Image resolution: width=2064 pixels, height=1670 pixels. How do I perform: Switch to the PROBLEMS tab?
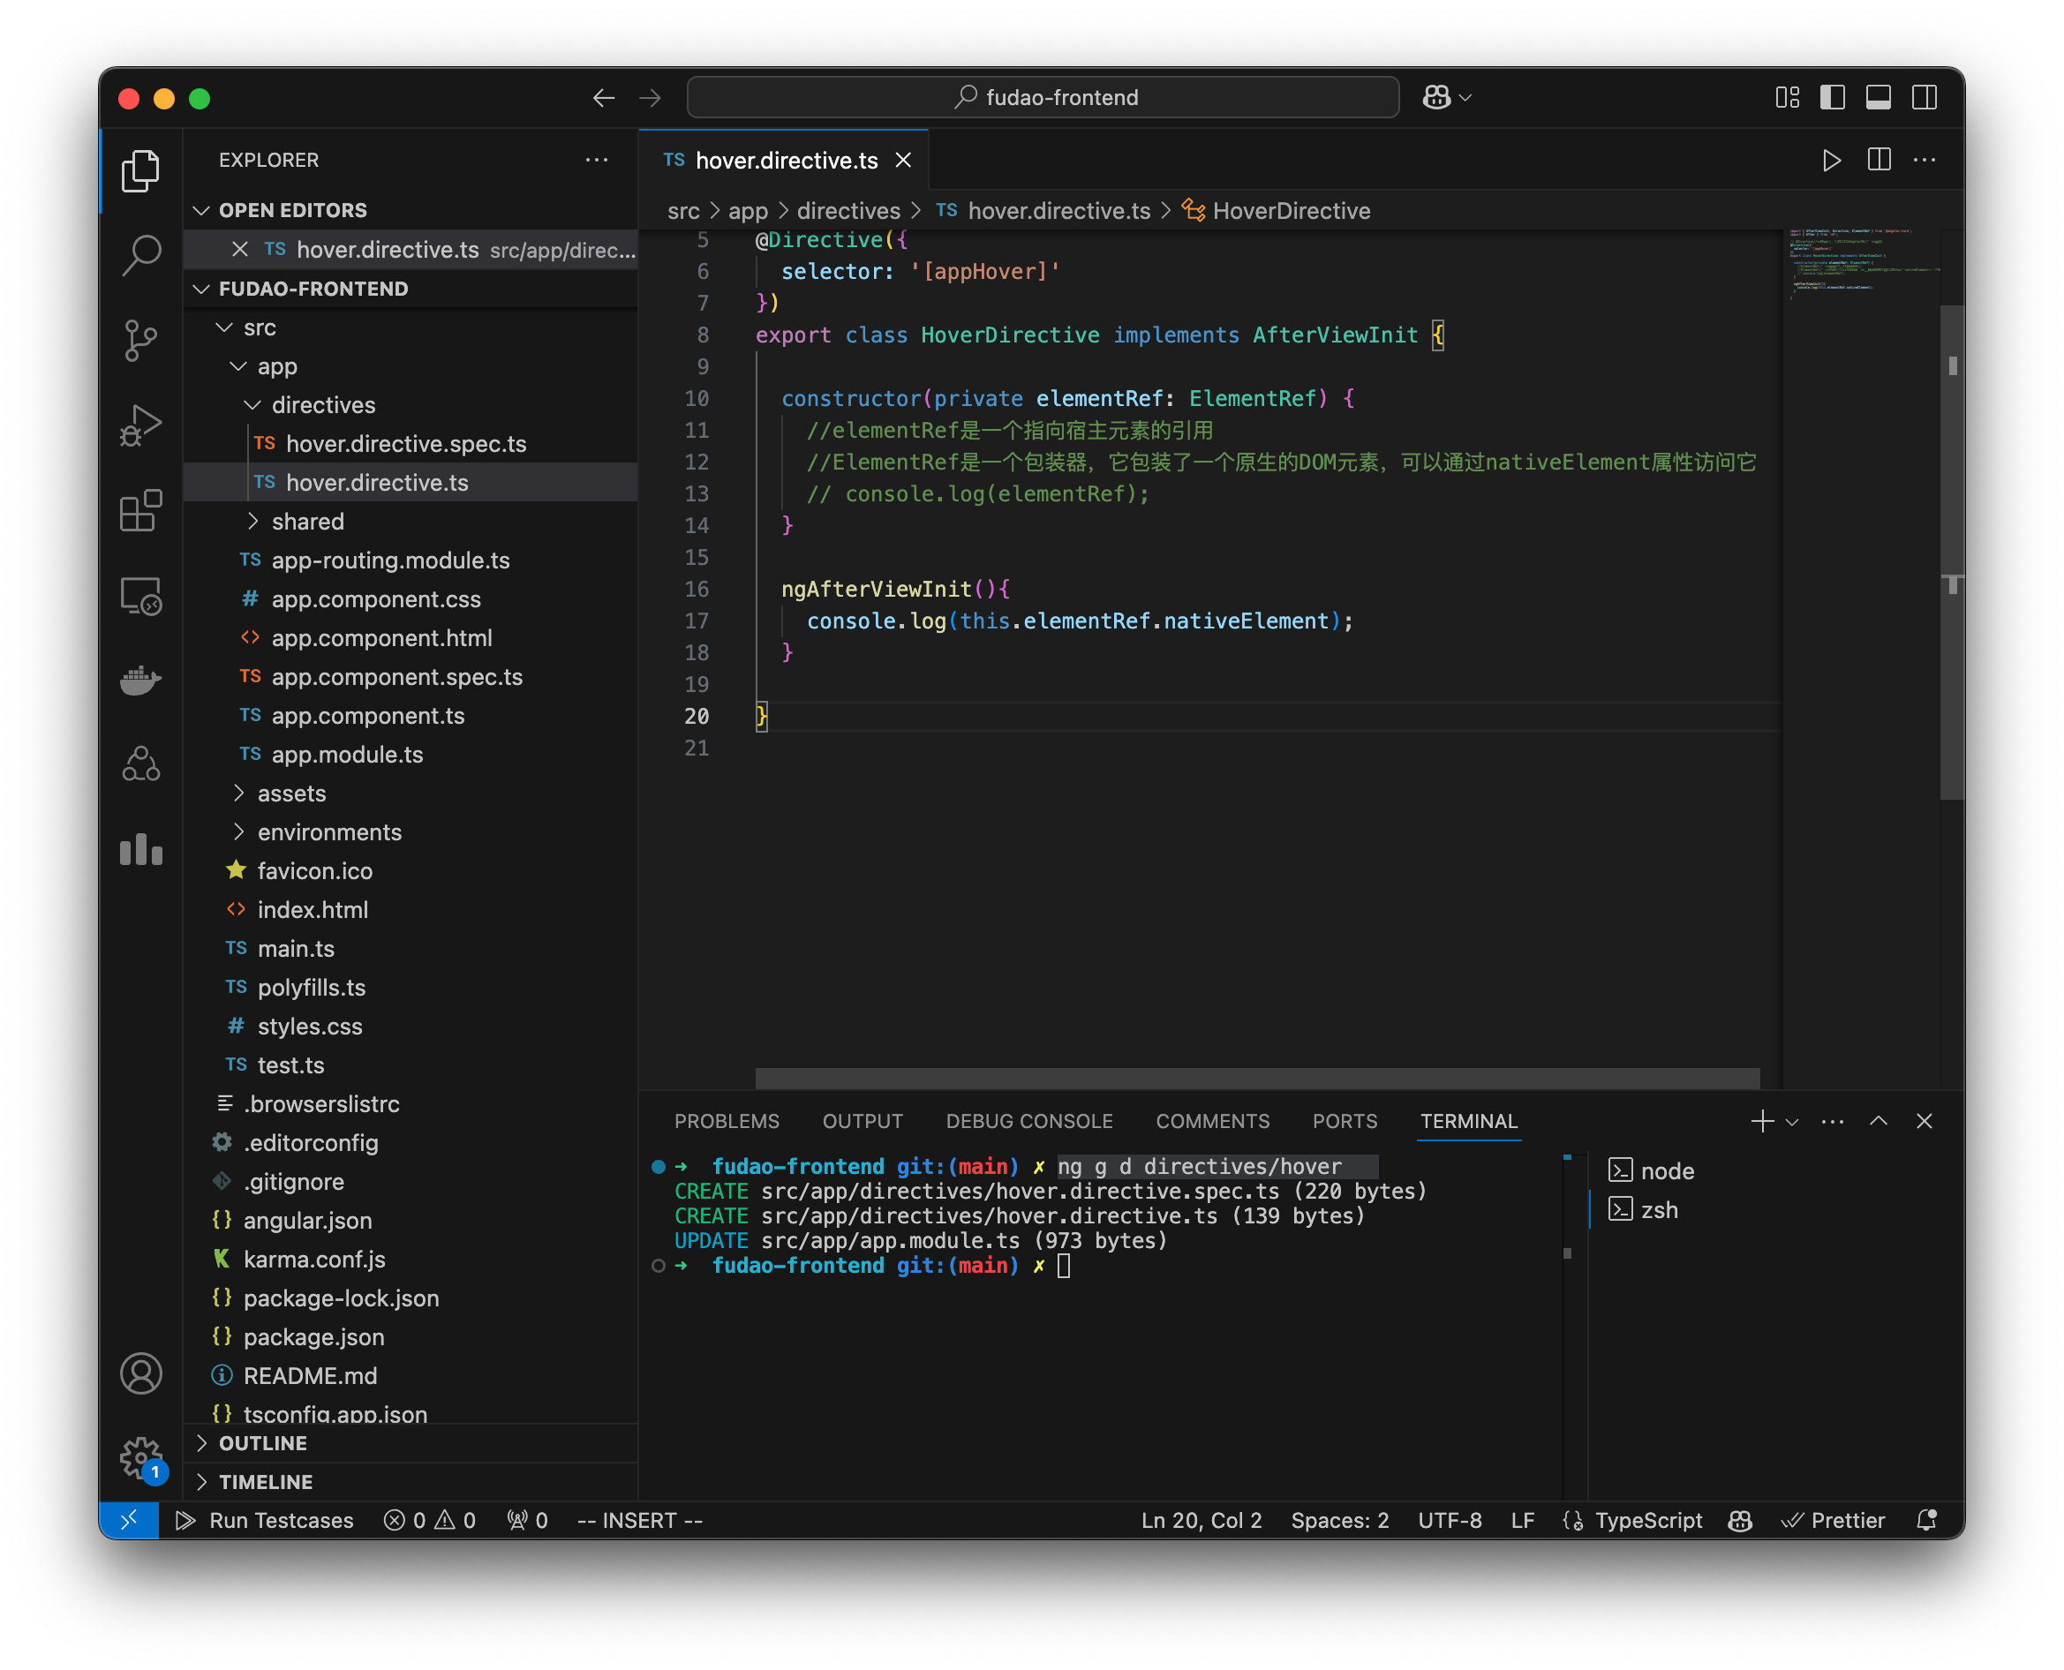click(x=727, y=1121)
